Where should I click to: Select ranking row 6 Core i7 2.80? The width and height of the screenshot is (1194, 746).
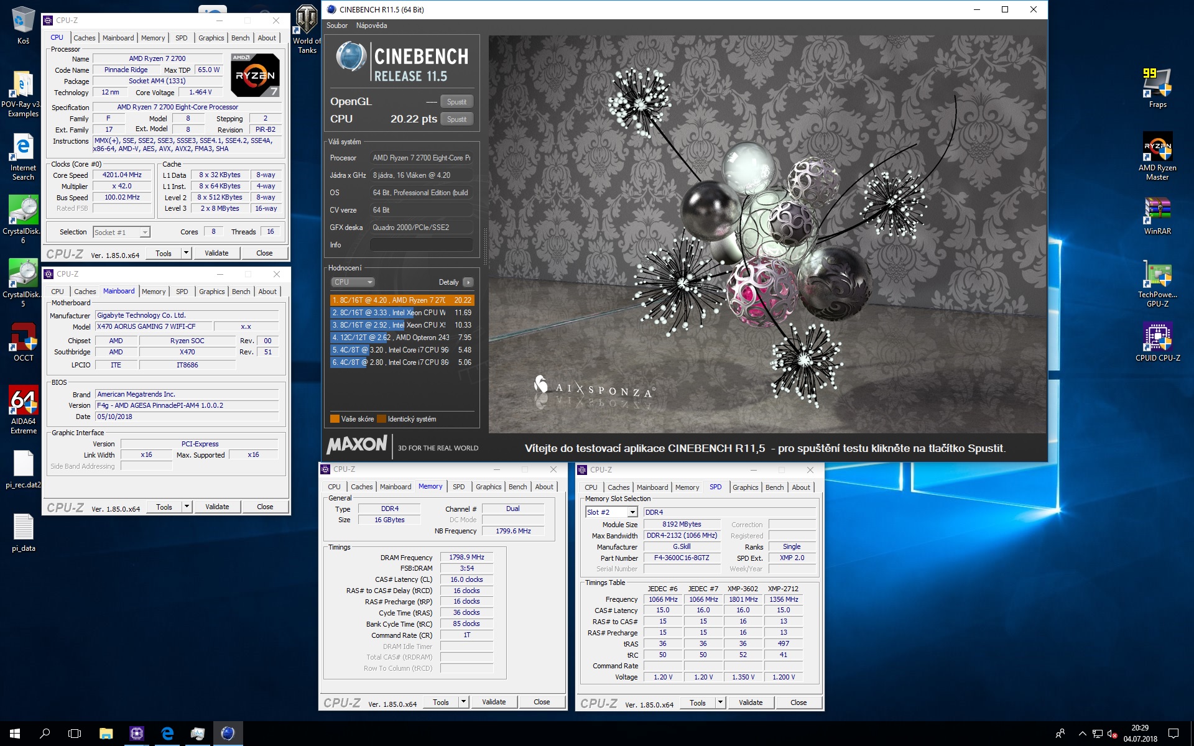(x=402, y=362)
